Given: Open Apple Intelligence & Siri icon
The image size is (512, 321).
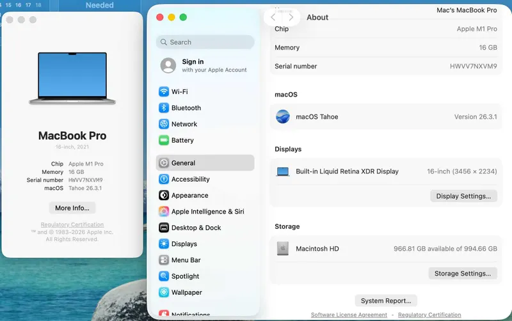Looking at the screenshot, I should [164, 212].
